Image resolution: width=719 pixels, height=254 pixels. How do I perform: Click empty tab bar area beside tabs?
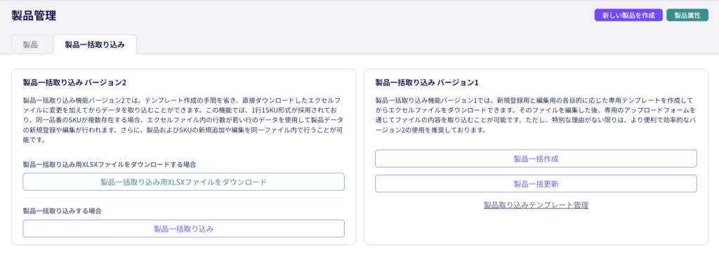coord(413,44)
